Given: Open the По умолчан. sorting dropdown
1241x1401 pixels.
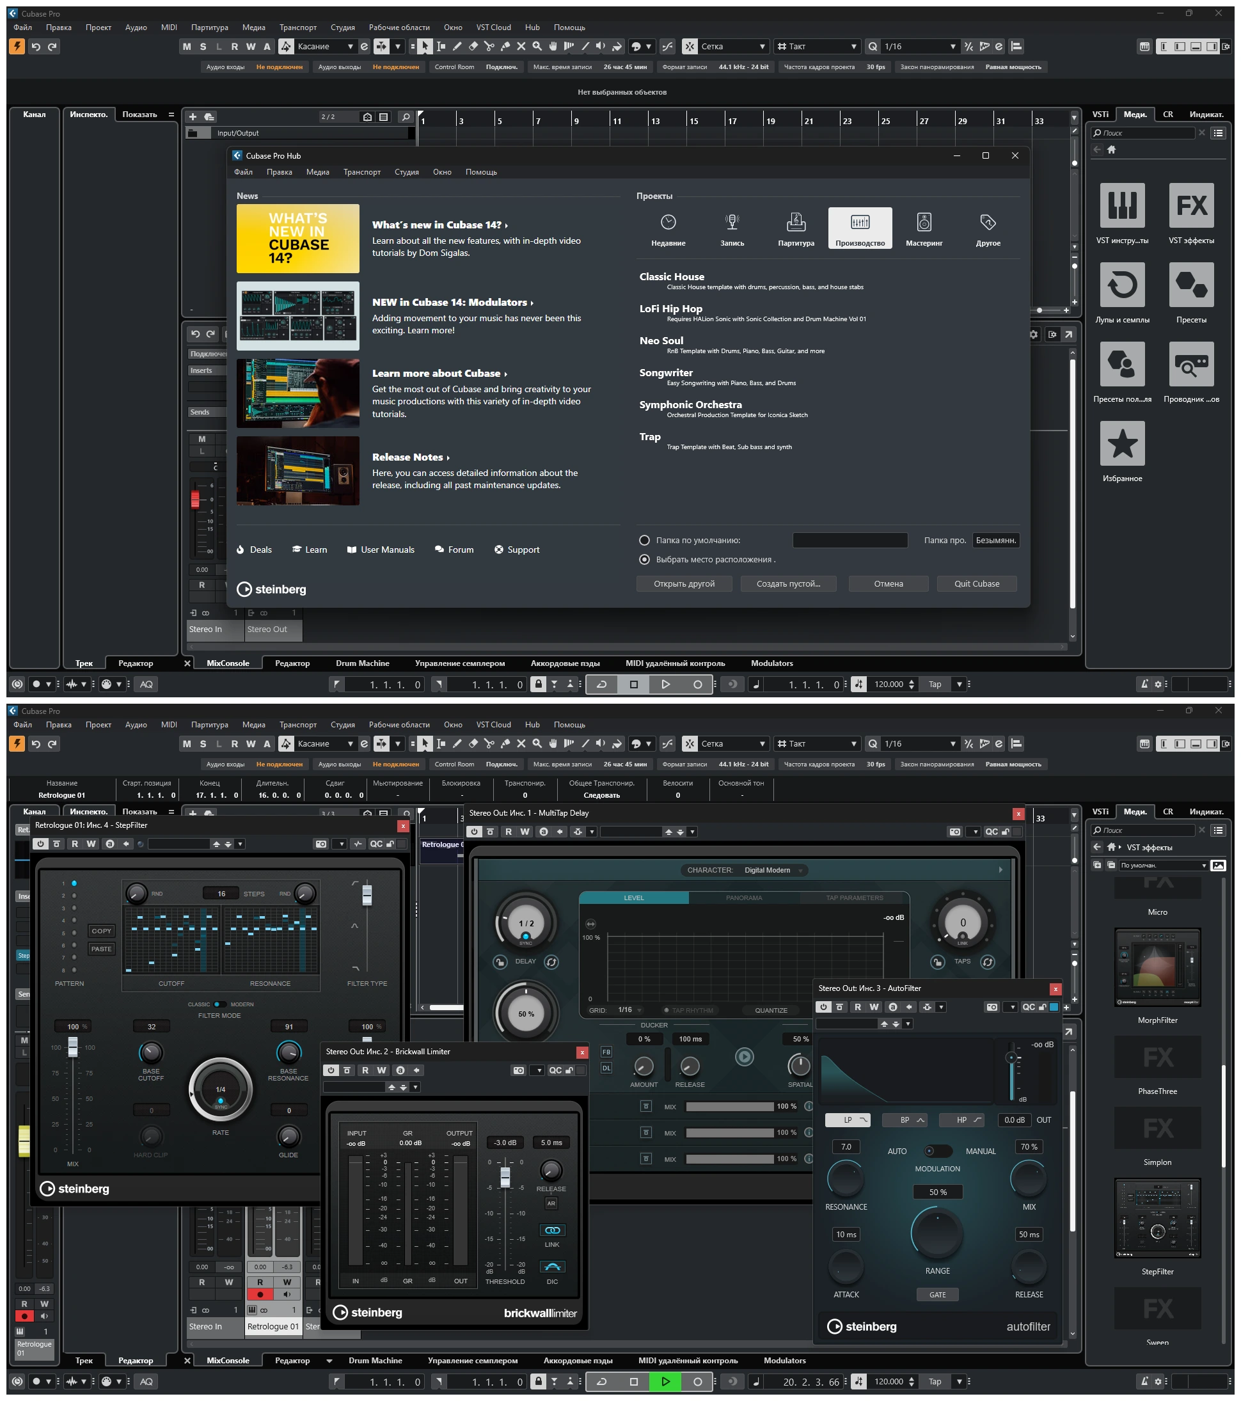Looking at the screenshot, I should click(1163, 866).
